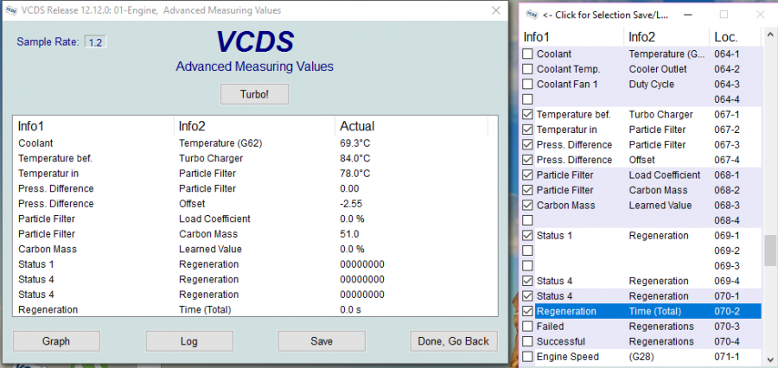This screenshot has height=368, width=778.
Task: Uncheck Particle Filter Load Coefficient 068-1
Action: coord(528,175)
